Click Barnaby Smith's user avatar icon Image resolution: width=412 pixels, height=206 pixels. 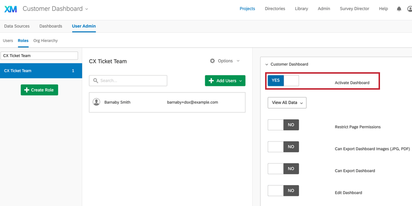96,102
